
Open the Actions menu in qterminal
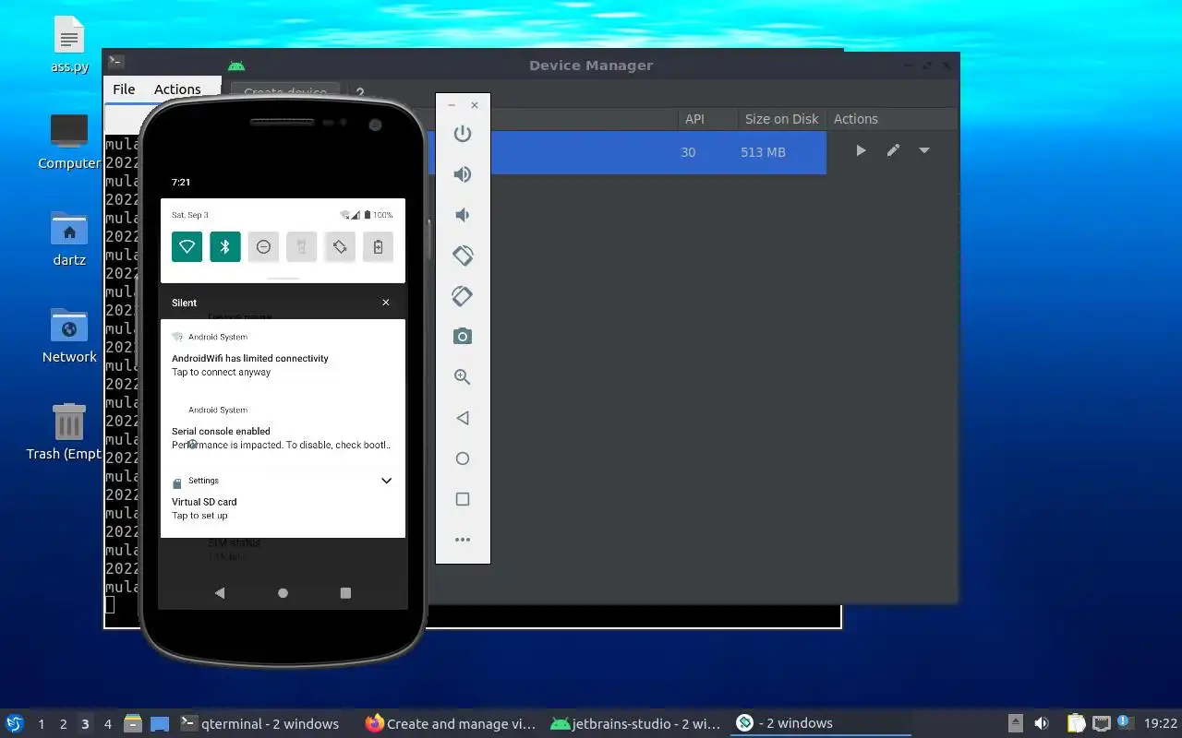pos(177,89)
